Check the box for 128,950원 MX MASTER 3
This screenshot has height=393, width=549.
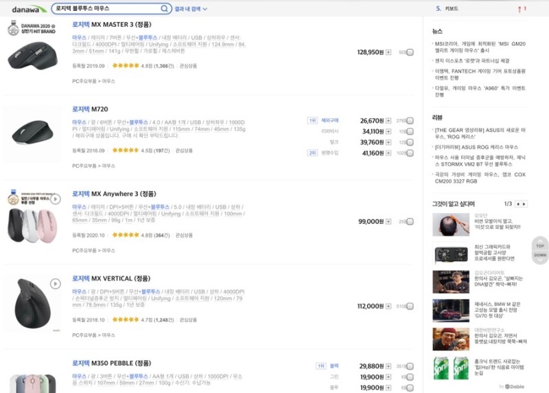click(410, 52)
